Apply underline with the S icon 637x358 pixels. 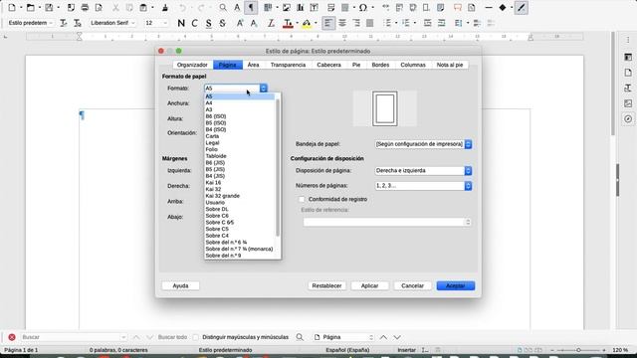[208, 23]
